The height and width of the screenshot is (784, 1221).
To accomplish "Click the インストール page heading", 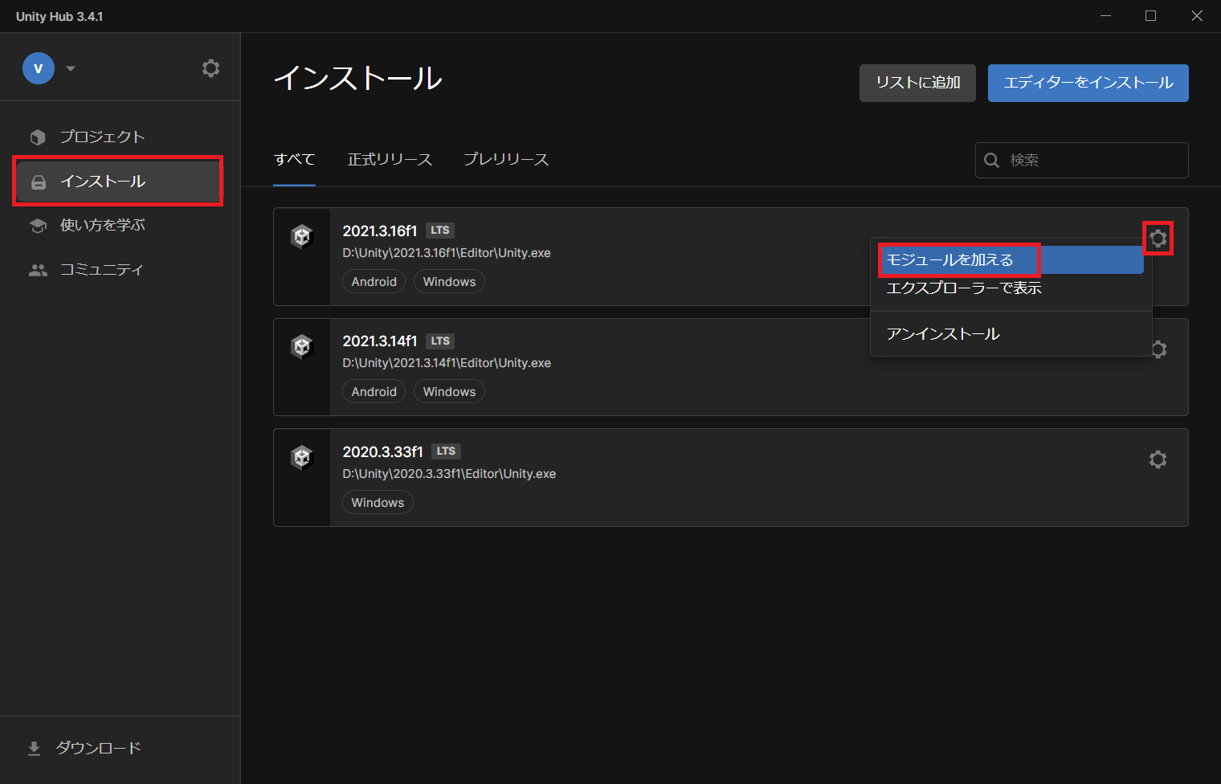I will click(x=358, y=79).
